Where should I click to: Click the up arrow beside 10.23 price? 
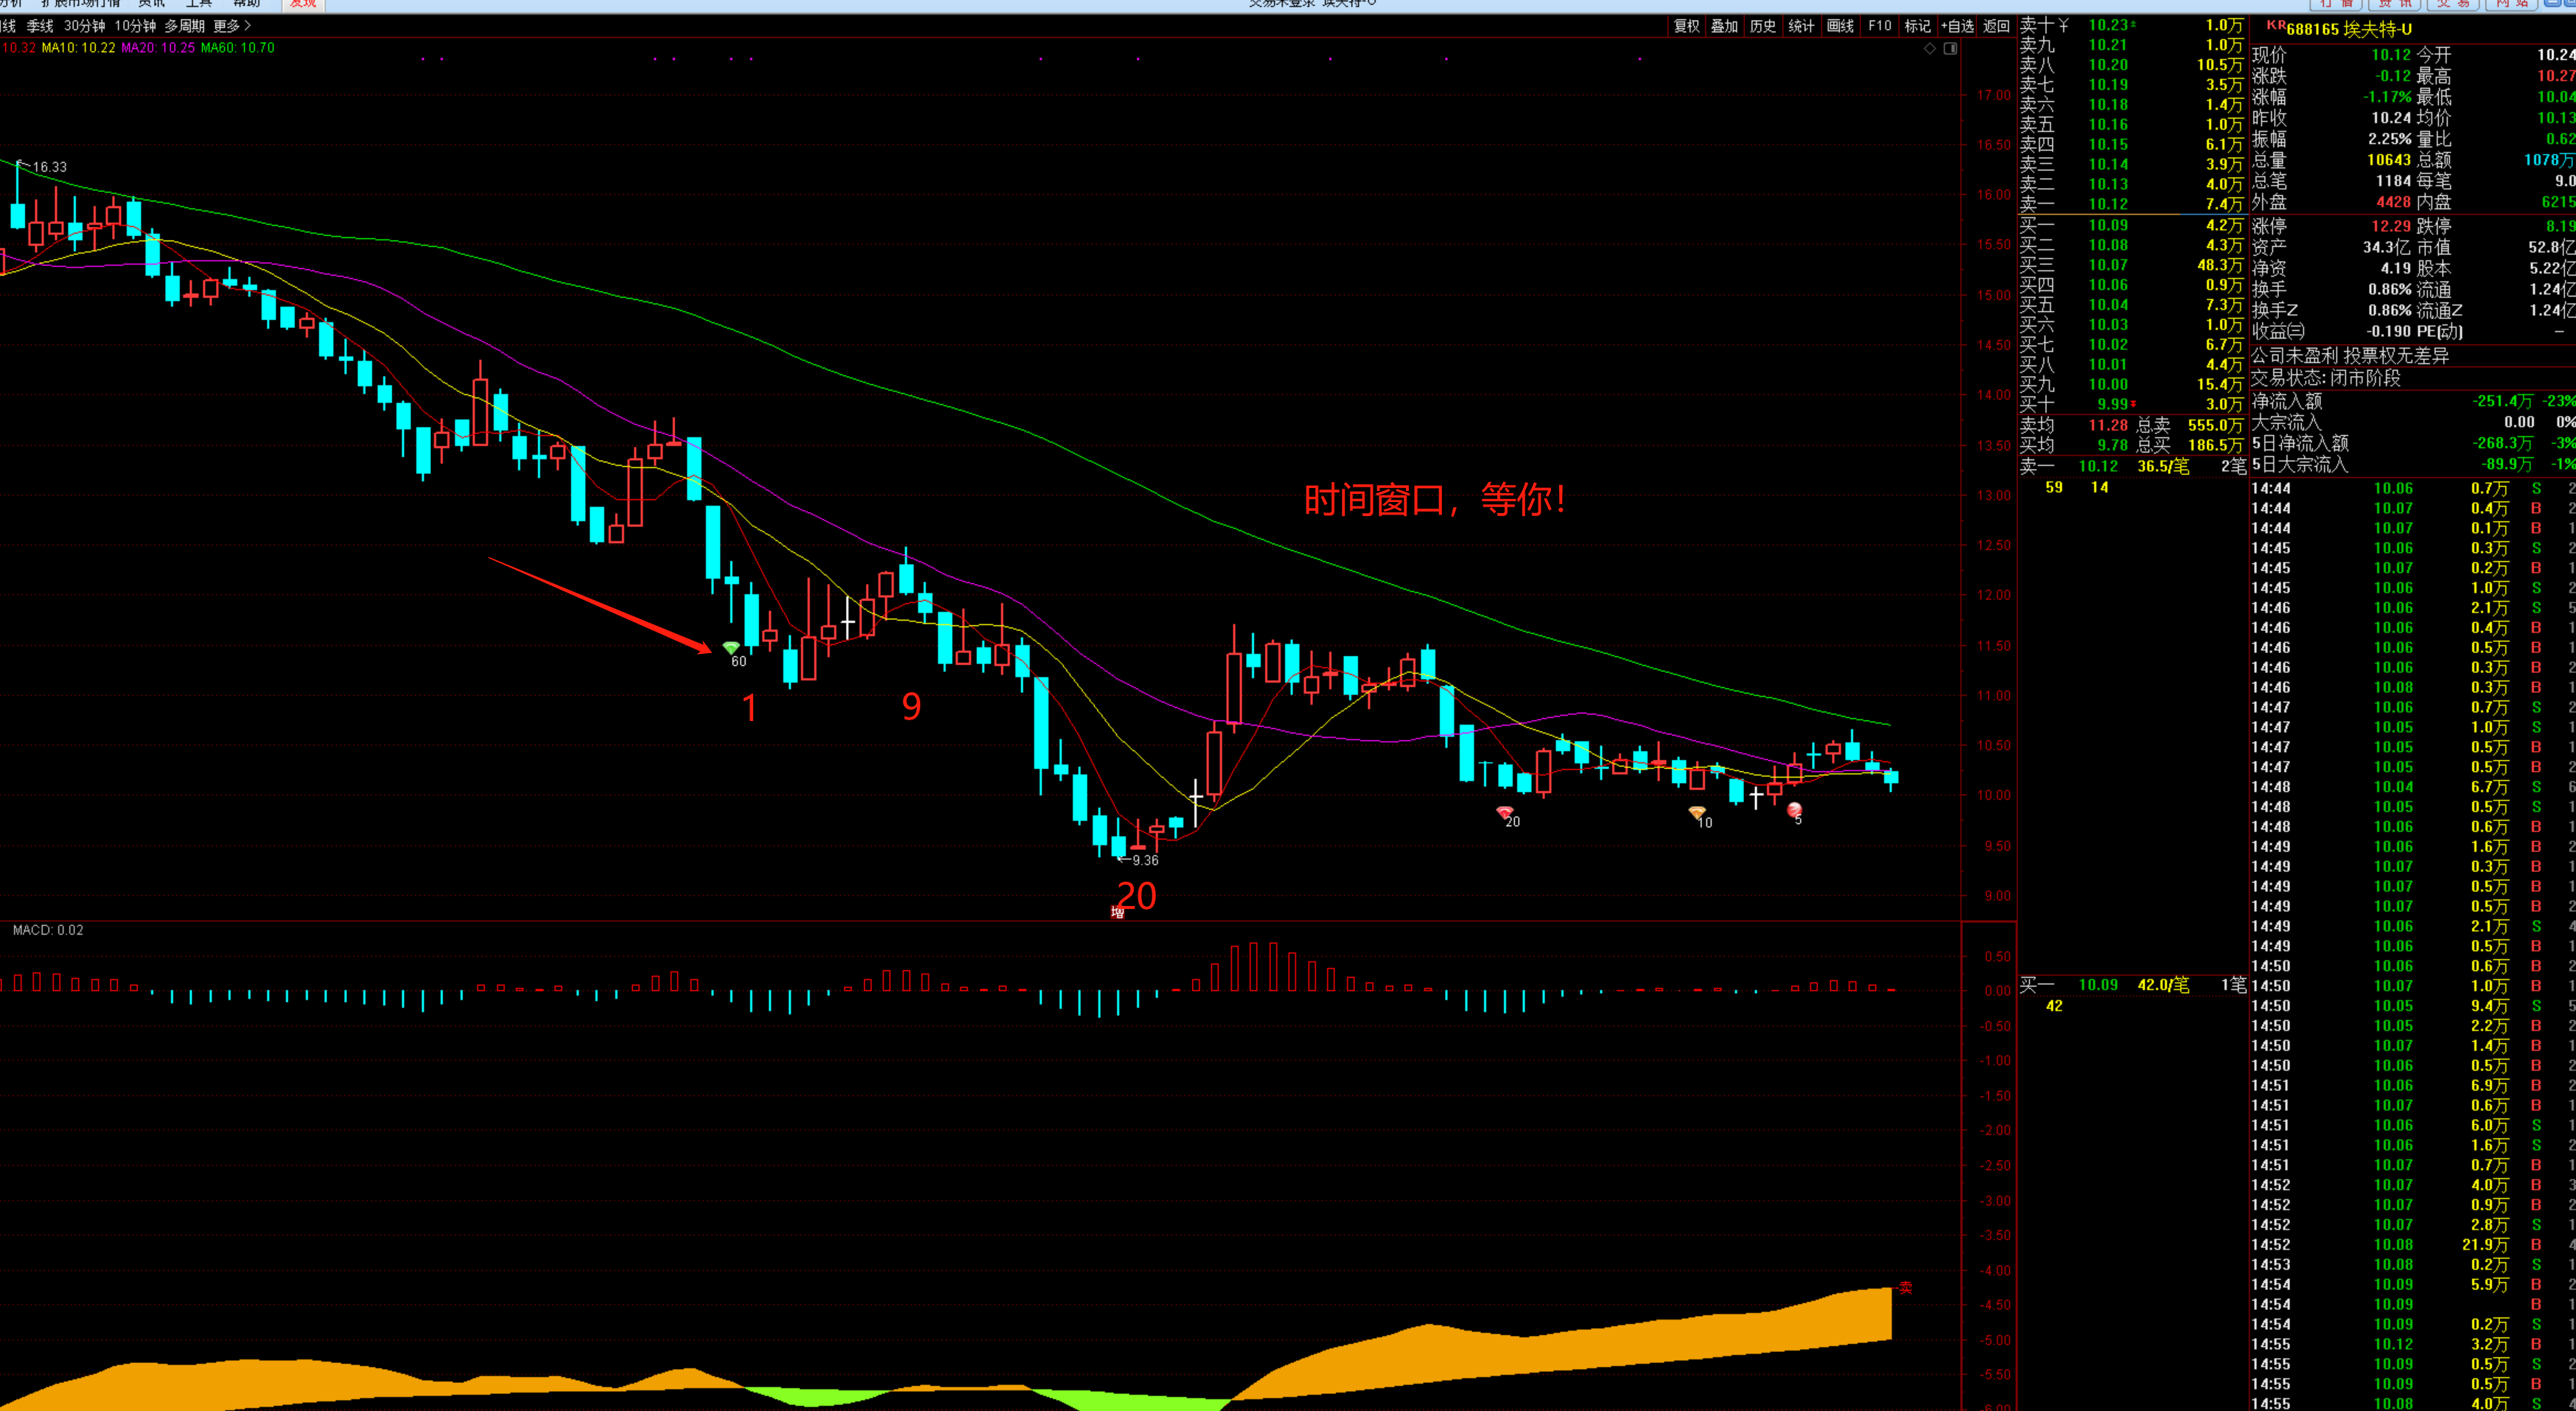tap(2133, 25)
